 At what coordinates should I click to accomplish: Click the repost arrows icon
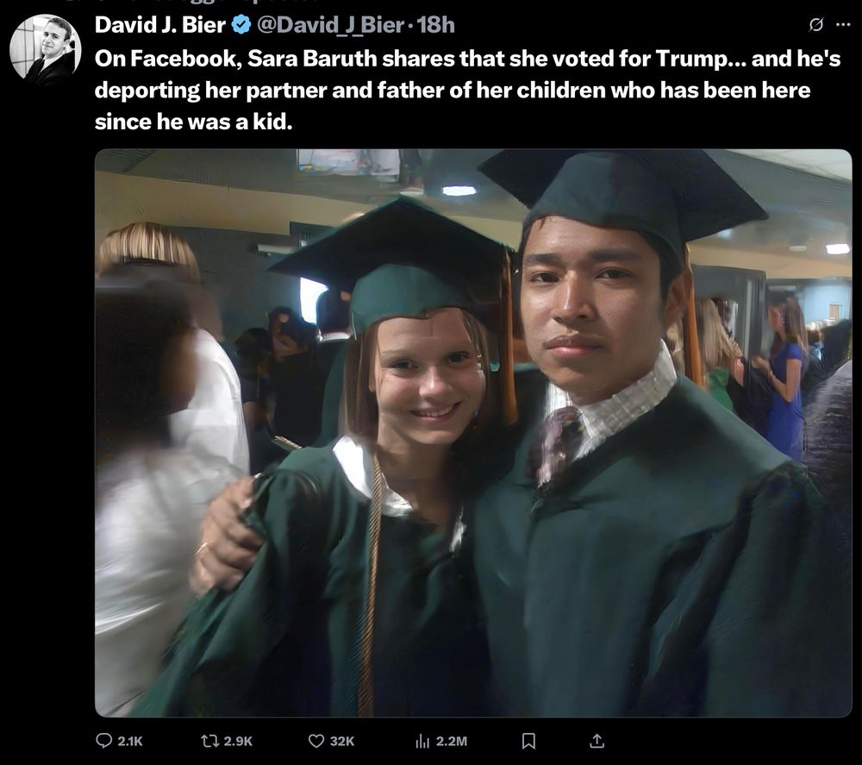click(x=209, y=741)
